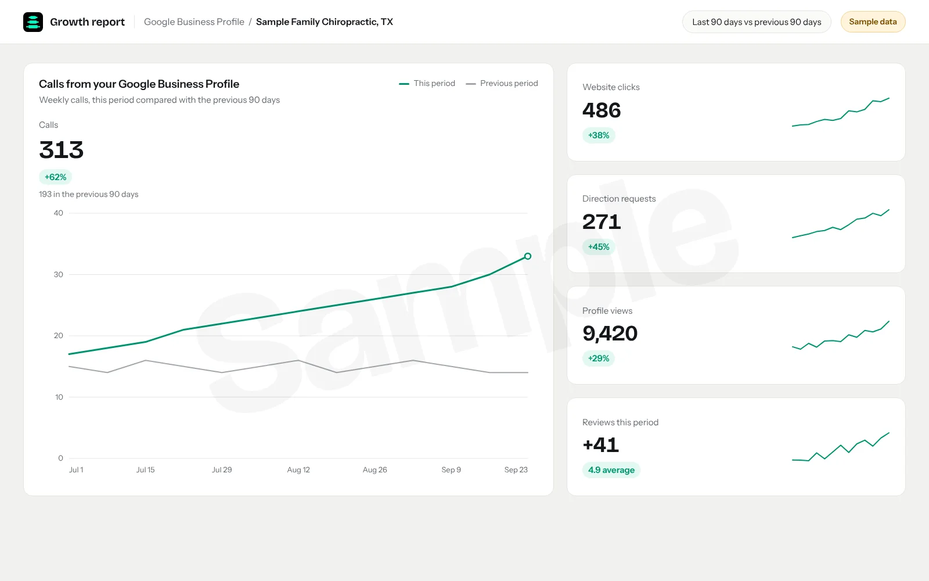This screenshot has width=929, height=581.
Task: Click the Website clicks sparkline
Action: click(x=840, y=112)
